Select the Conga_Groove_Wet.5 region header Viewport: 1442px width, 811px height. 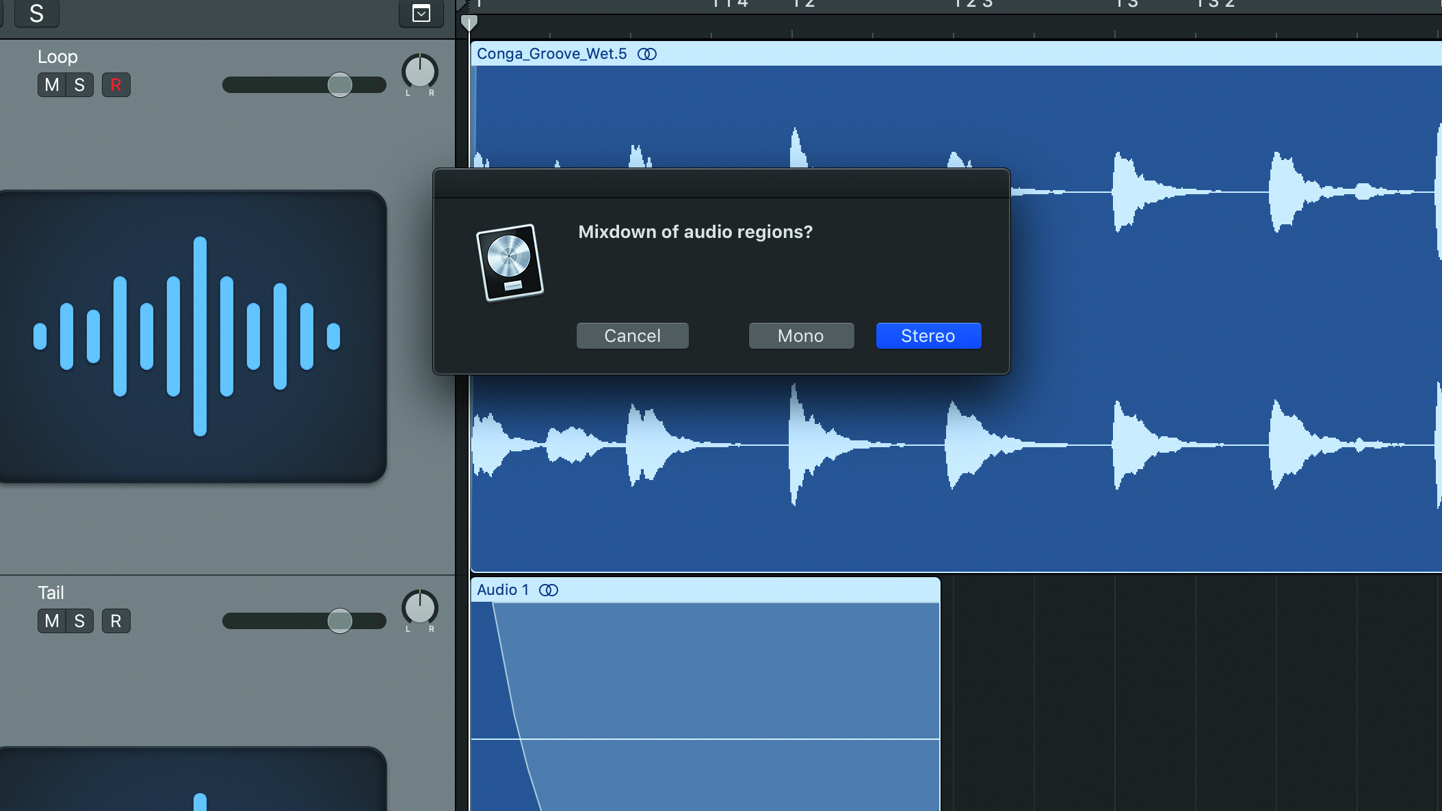click(x=956, y=54)
